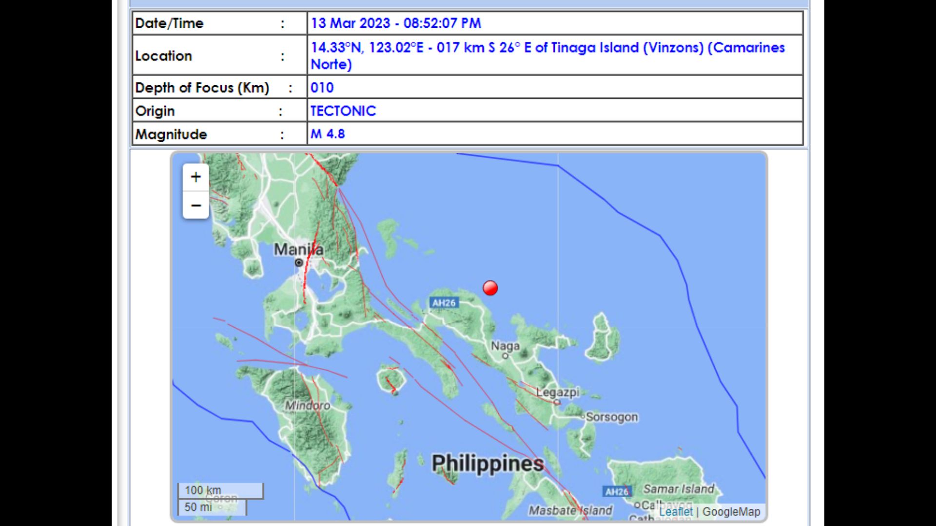Screen dimensions: 936x526
Task: Click the Manila city marker
Action: click(299, 263)
